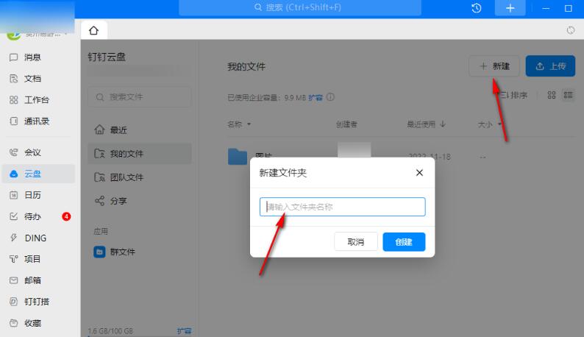Select the home tab at top
Viewport: 584px width, 337px height.
point(93,30)
